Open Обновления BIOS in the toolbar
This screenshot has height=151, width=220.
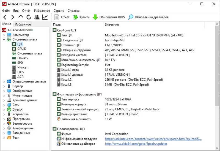click(109, 17)
